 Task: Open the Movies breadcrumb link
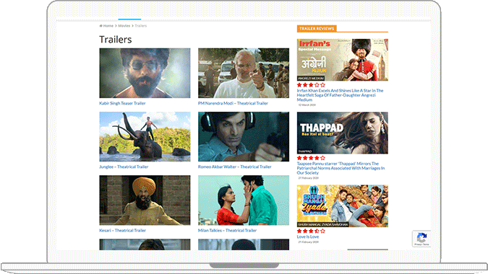pos(124,26)
